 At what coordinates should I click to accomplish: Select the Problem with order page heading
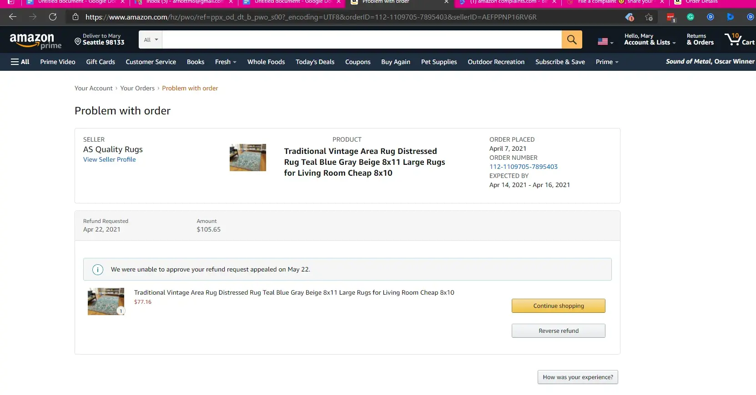[122, 111]
